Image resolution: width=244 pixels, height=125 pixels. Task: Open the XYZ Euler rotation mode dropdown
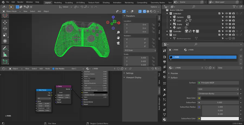[x=140, y=50]
